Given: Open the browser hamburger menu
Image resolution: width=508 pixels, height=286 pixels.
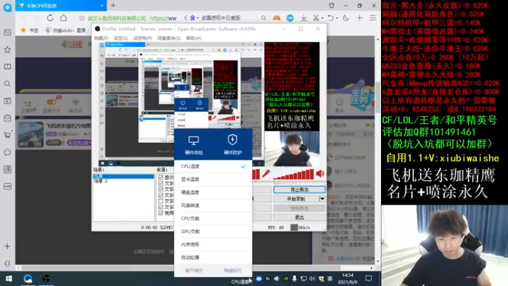Looking at the screenshot, I should (x=373, y=18).
